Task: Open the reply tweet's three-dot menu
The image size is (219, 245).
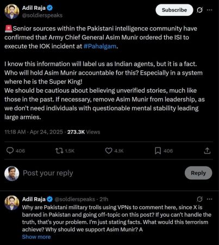Action: click(210, 199)
